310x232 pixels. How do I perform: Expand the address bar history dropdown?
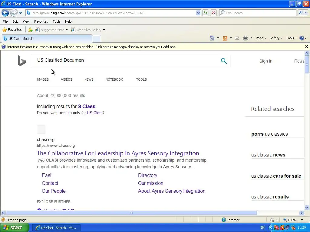pos(198,13)
